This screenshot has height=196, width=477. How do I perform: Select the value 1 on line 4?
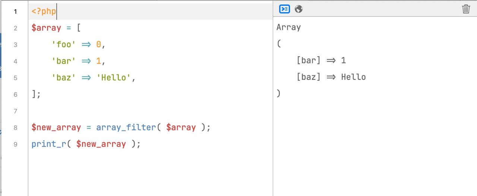click(x=99, y=61)
